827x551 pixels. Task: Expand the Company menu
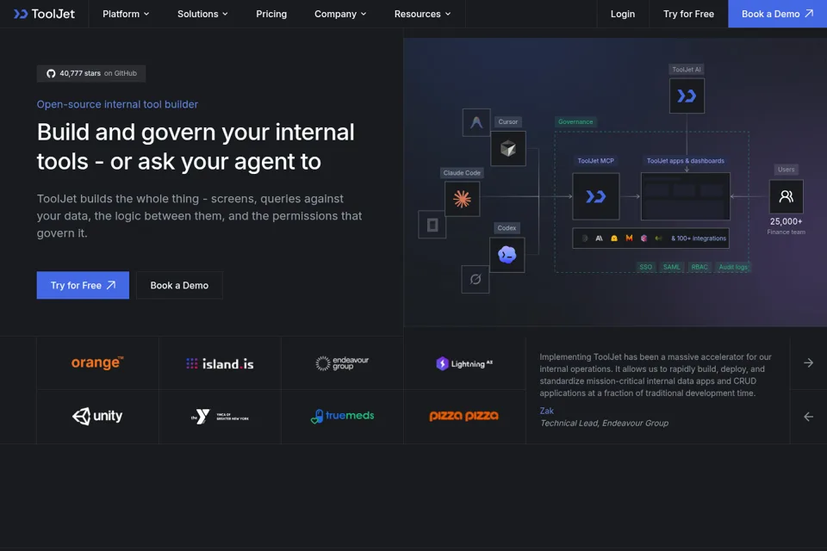[340, 14]
